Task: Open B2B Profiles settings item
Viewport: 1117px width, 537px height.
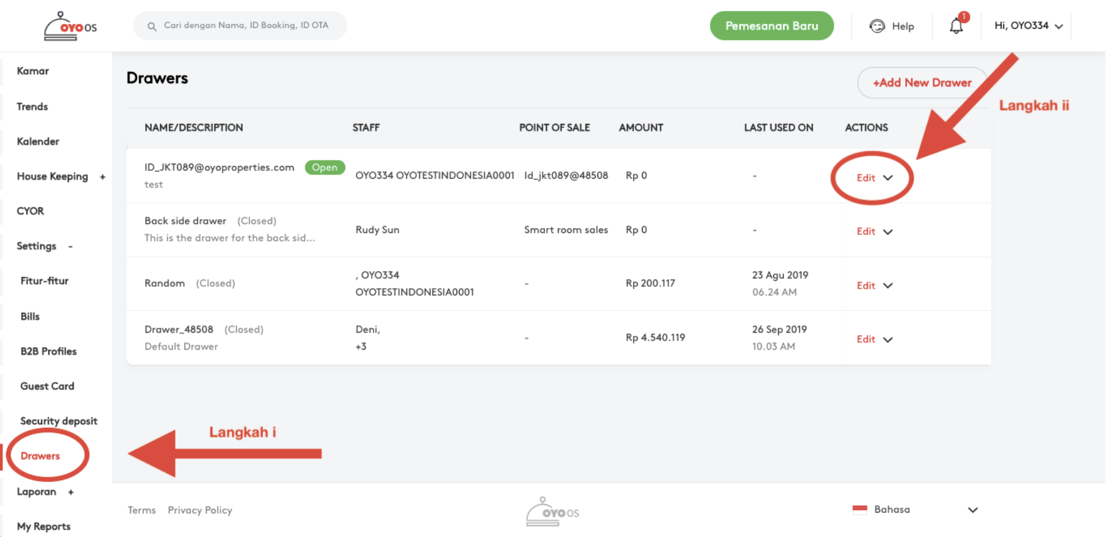Action: coord(48,351)
